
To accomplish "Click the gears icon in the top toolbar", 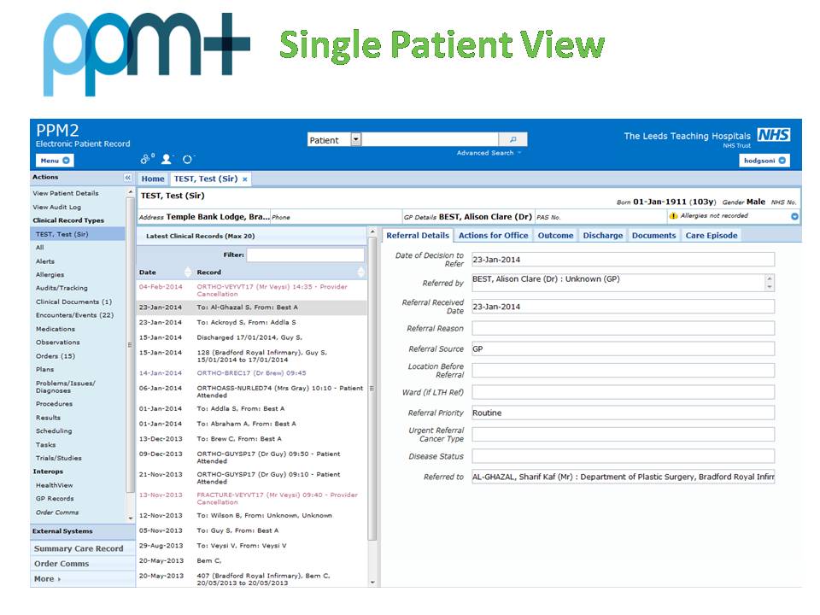I will pyautogui.click(x=145, y=159).
